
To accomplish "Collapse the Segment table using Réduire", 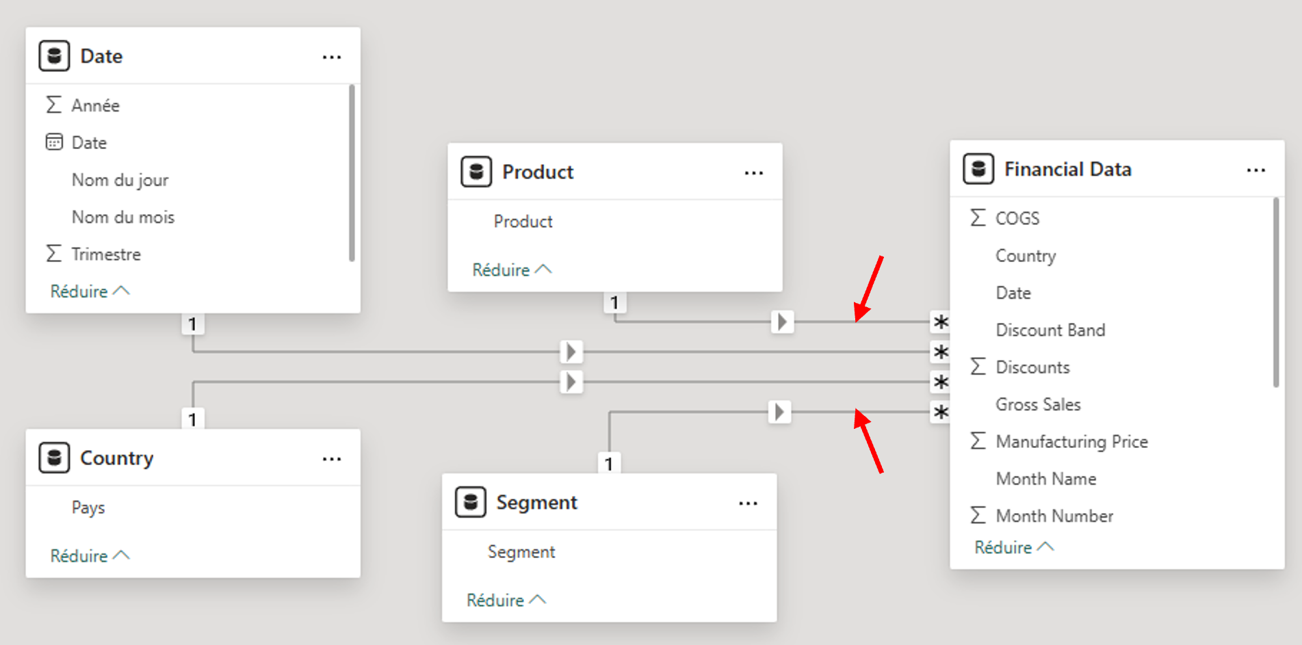I will (506, 600).
